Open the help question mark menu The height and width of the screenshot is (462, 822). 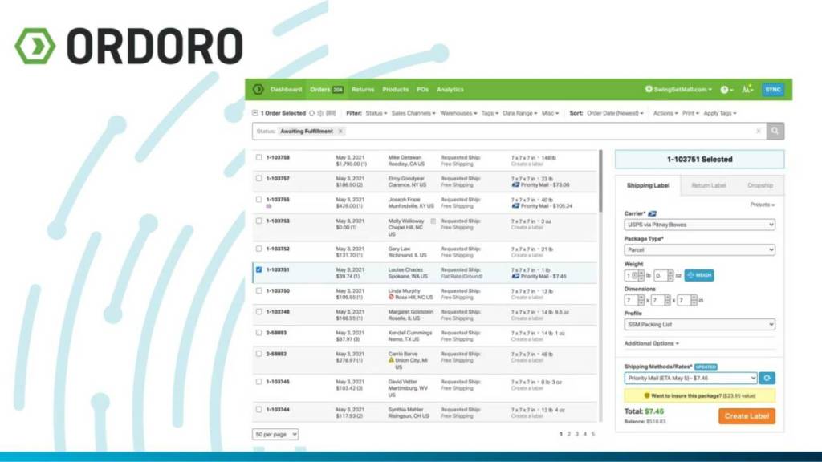(725, 90)
